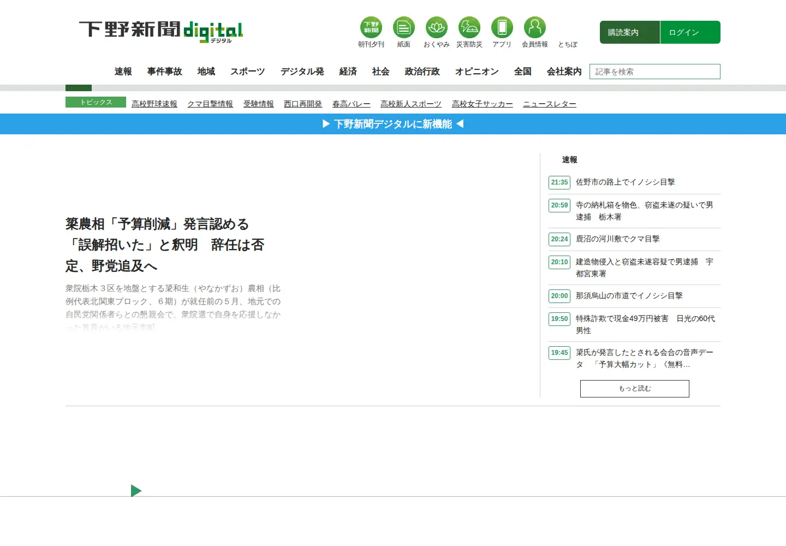Screen dimensions: 786x546
Task: Open 那須烏山の市道でイノシシ目撃 news item
Action: pos(629,296)
